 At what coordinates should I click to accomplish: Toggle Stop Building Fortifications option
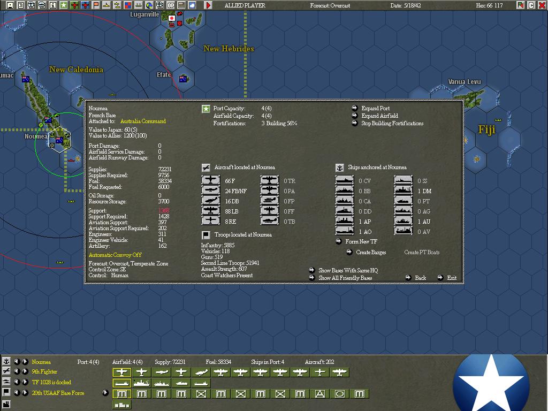point(392,123)
